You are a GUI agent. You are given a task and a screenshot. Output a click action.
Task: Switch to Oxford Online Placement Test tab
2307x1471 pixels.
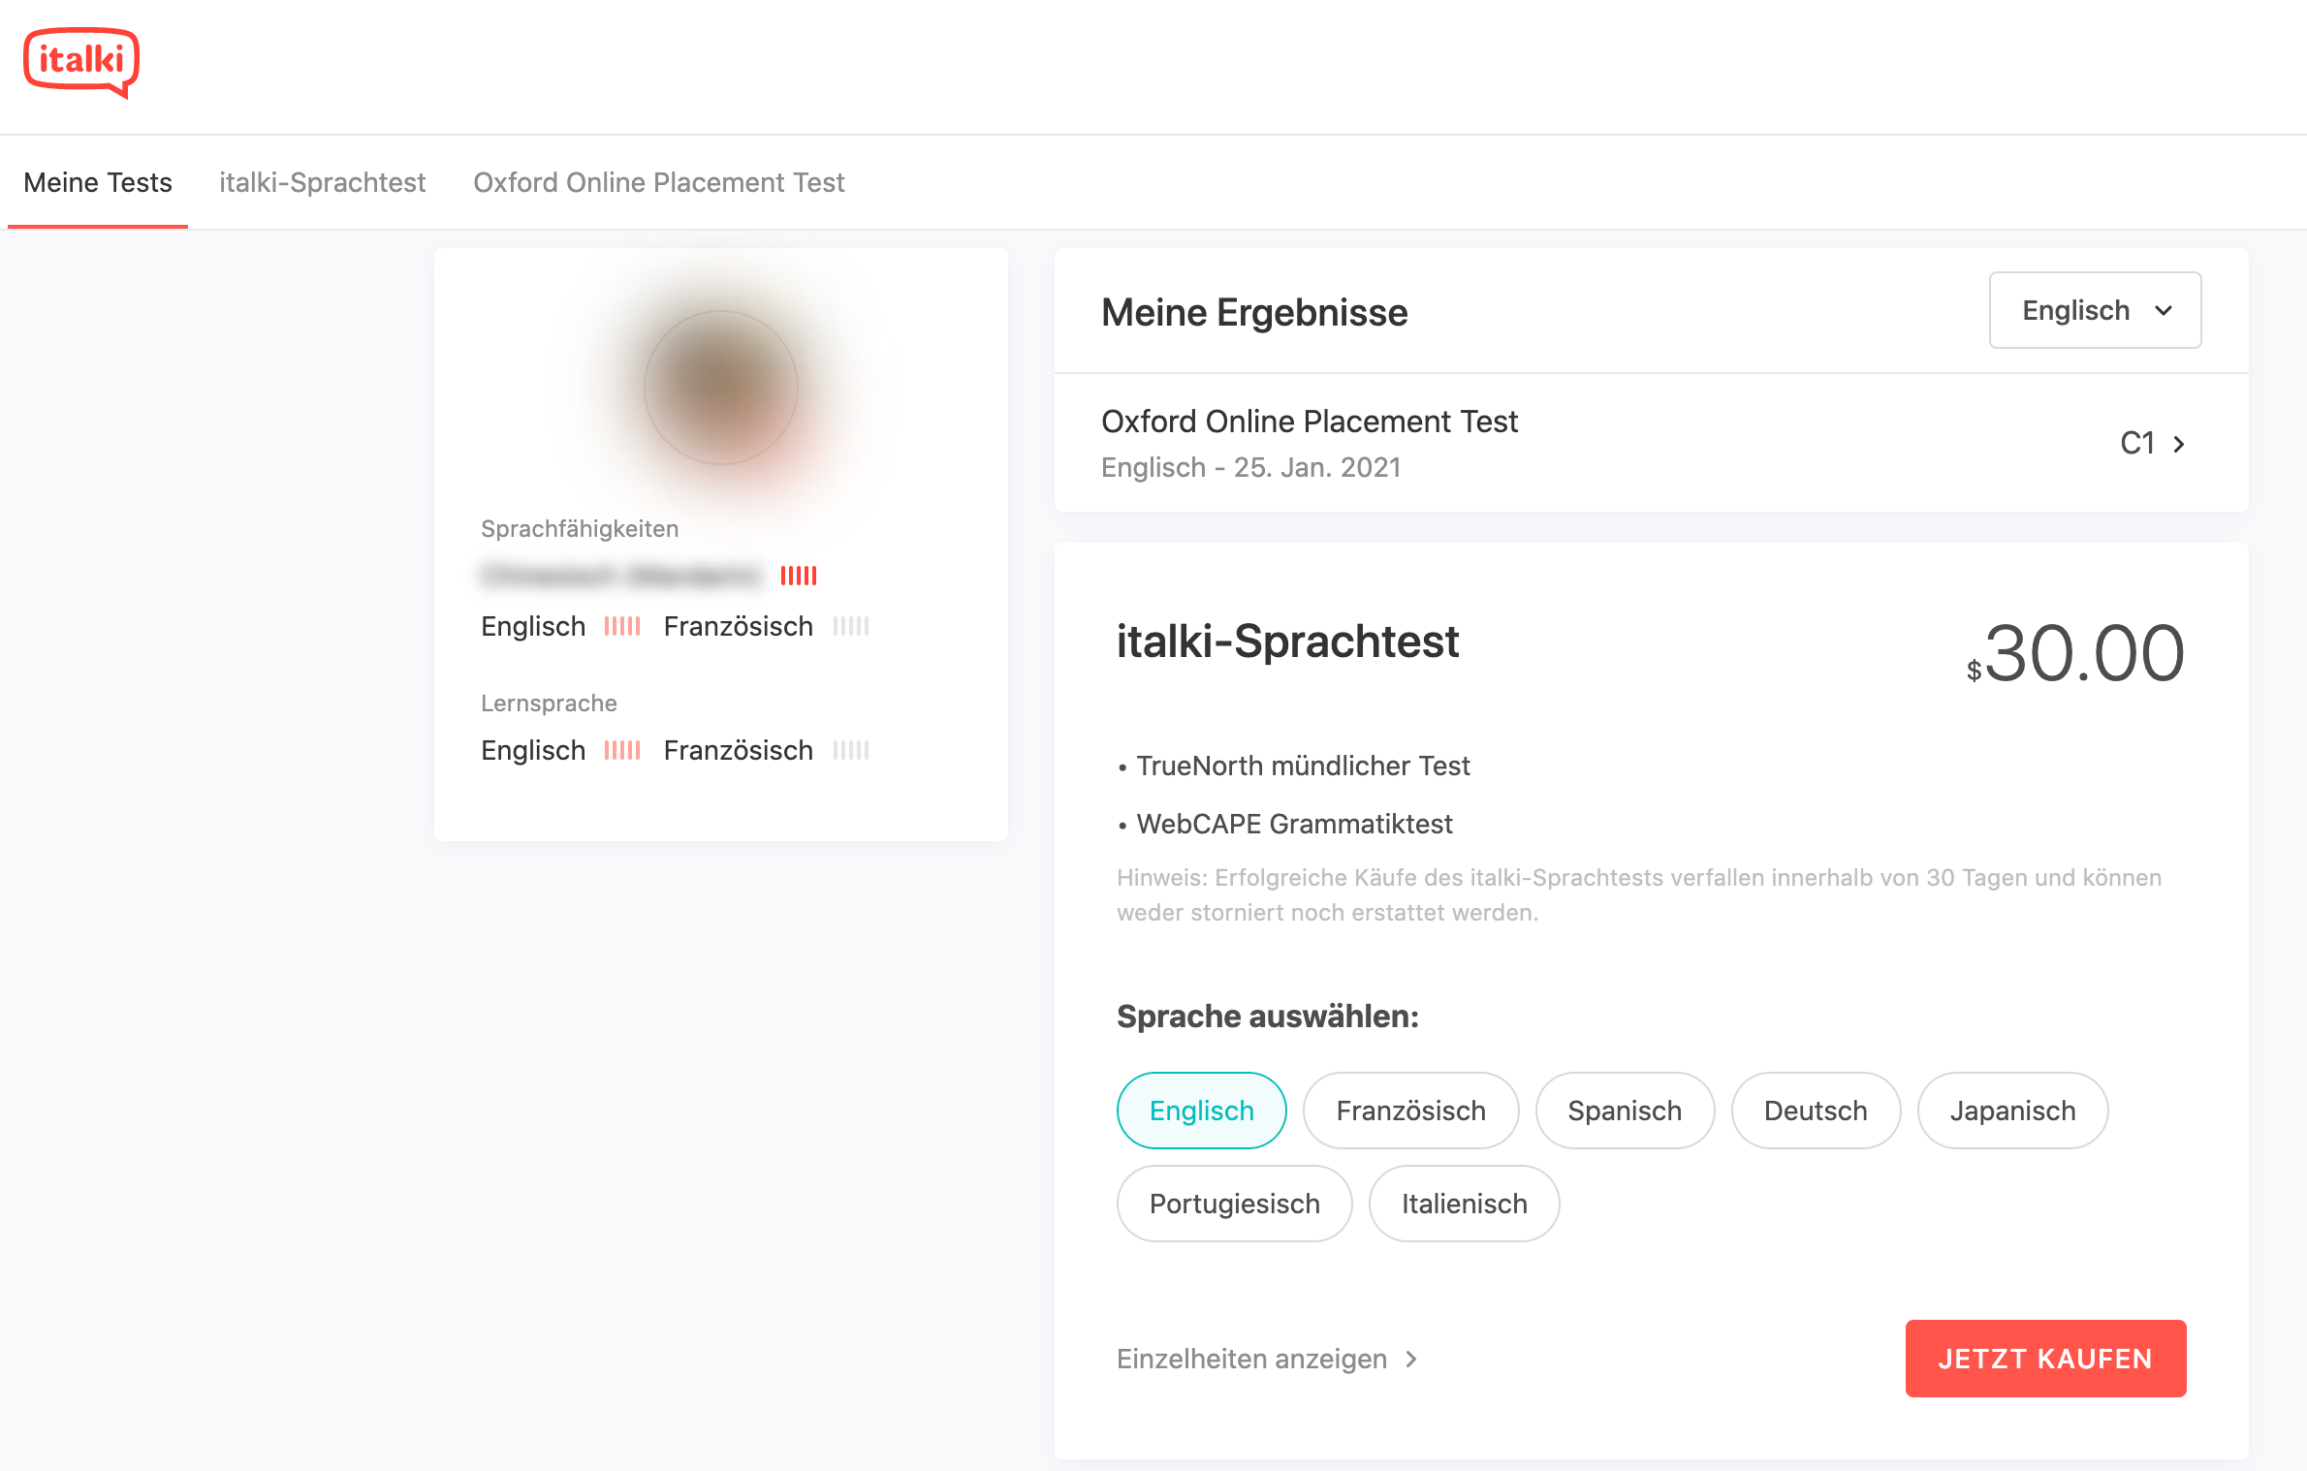tap(659, 182)
